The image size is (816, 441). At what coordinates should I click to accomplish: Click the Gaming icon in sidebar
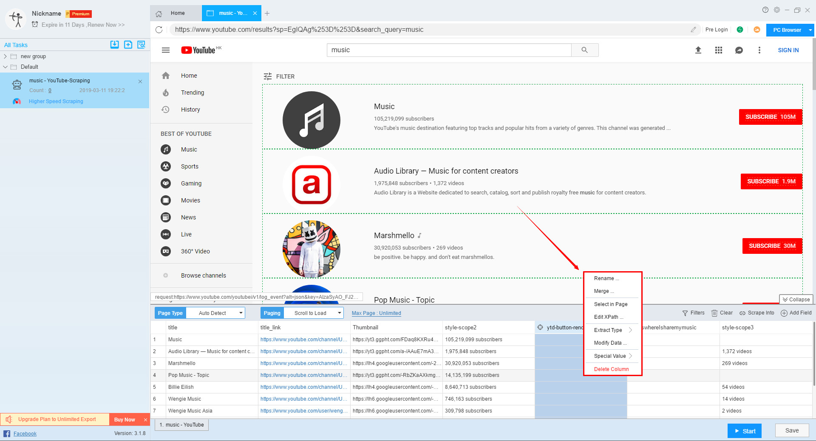coord(166,183)
